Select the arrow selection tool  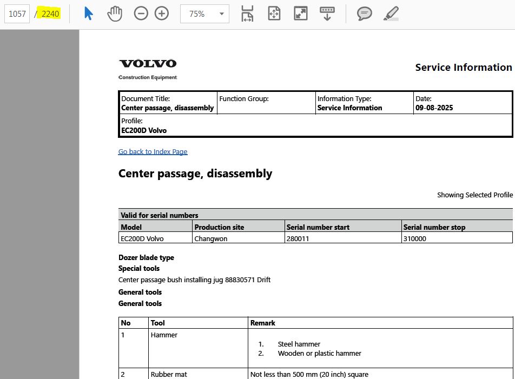tap(88, 14)
